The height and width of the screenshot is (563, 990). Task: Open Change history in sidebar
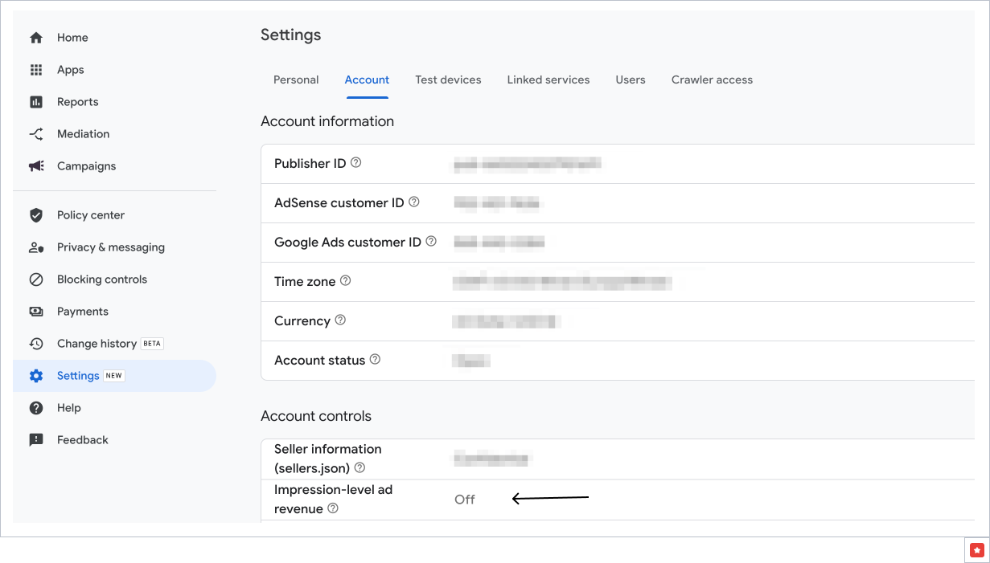[x=97, y=344]
